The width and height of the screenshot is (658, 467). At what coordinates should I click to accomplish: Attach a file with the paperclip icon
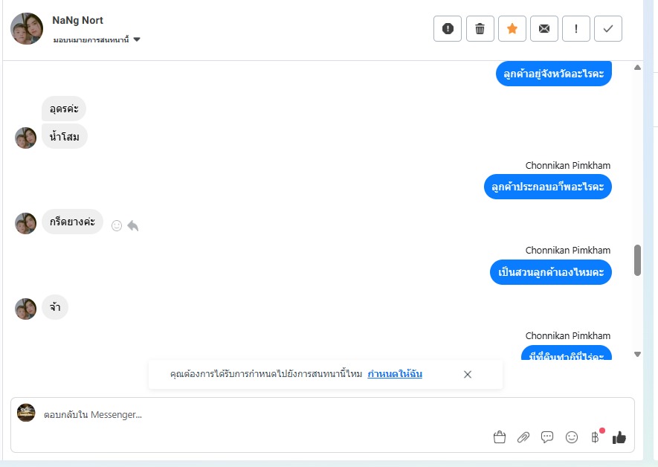point(523,437)
